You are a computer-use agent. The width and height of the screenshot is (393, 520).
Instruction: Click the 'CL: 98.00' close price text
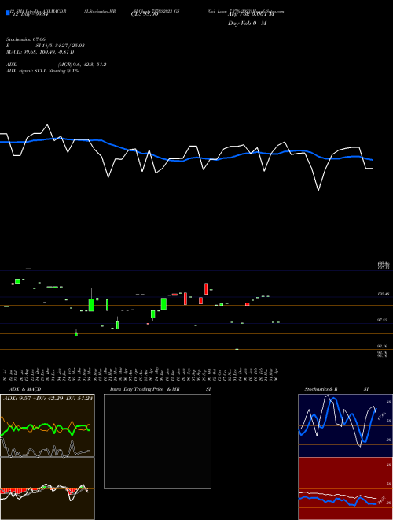point(145,14)
